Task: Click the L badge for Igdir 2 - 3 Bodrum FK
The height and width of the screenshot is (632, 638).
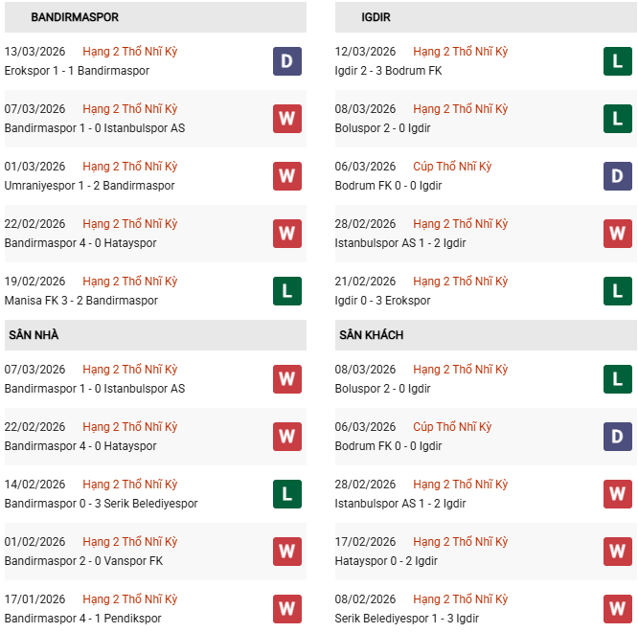Action: click(618, 61)
